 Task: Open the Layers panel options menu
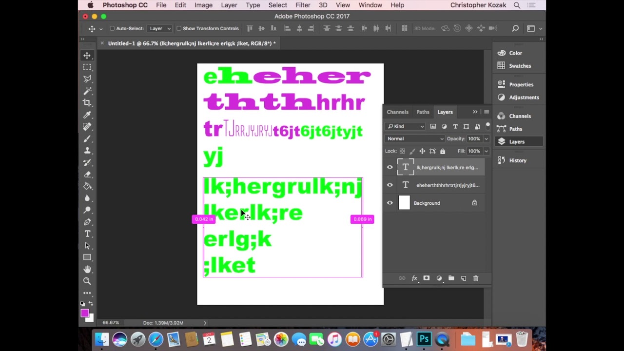coord(487,112)
